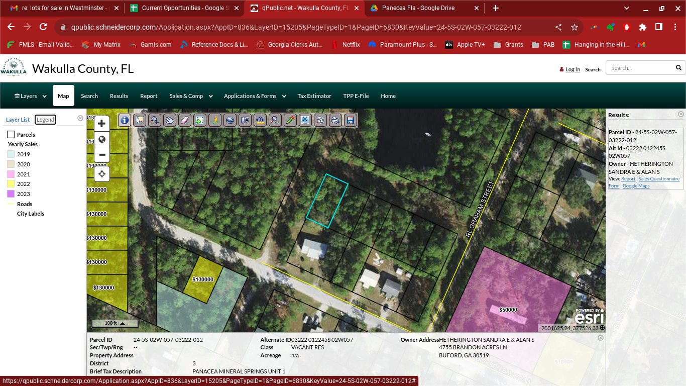
Task: Activate the zoom-in magnifier tool
Action: (x=155, y=120)
